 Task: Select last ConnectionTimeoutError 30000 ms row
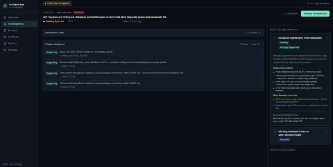coord(153,85)
